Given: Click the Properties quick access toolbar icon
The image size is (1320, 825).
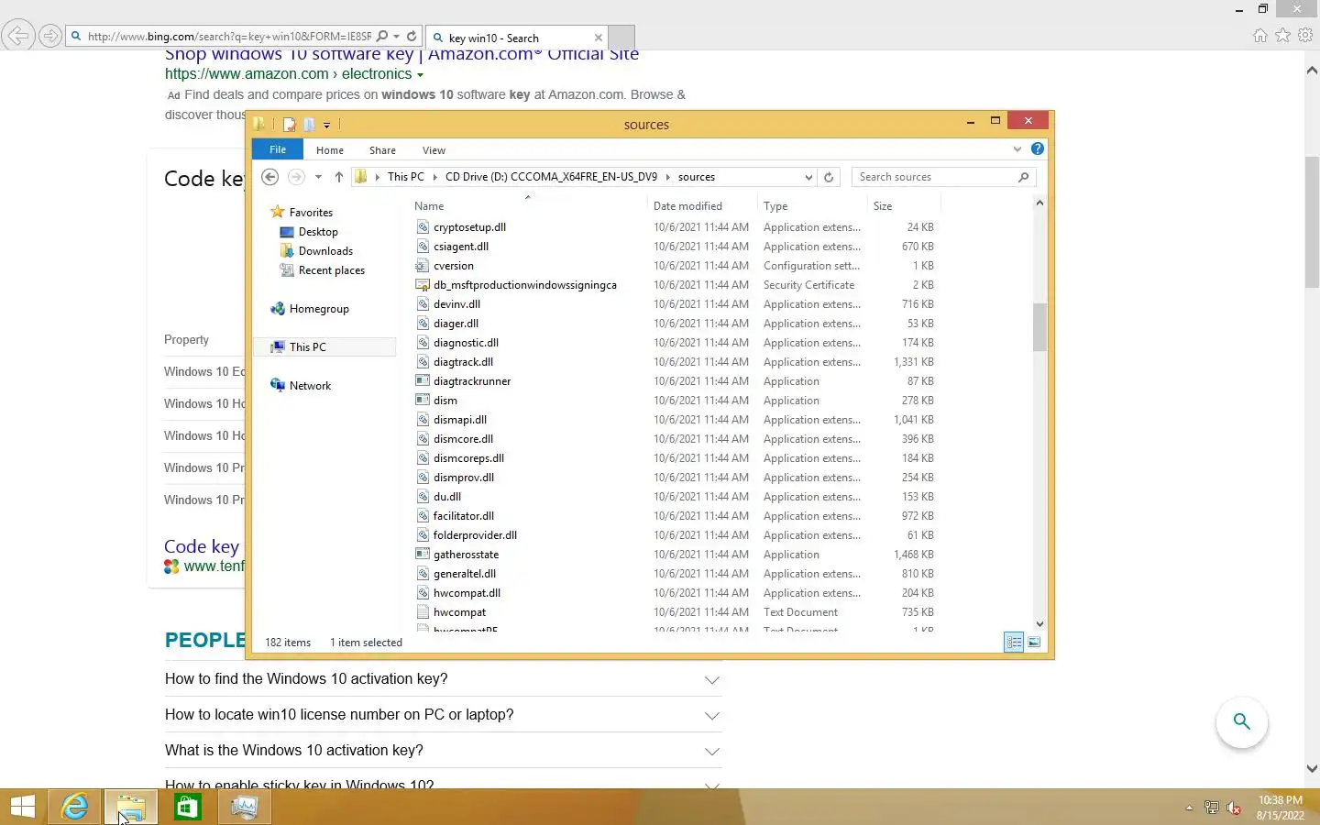Looking at the screenshot, I should point(289,124).
